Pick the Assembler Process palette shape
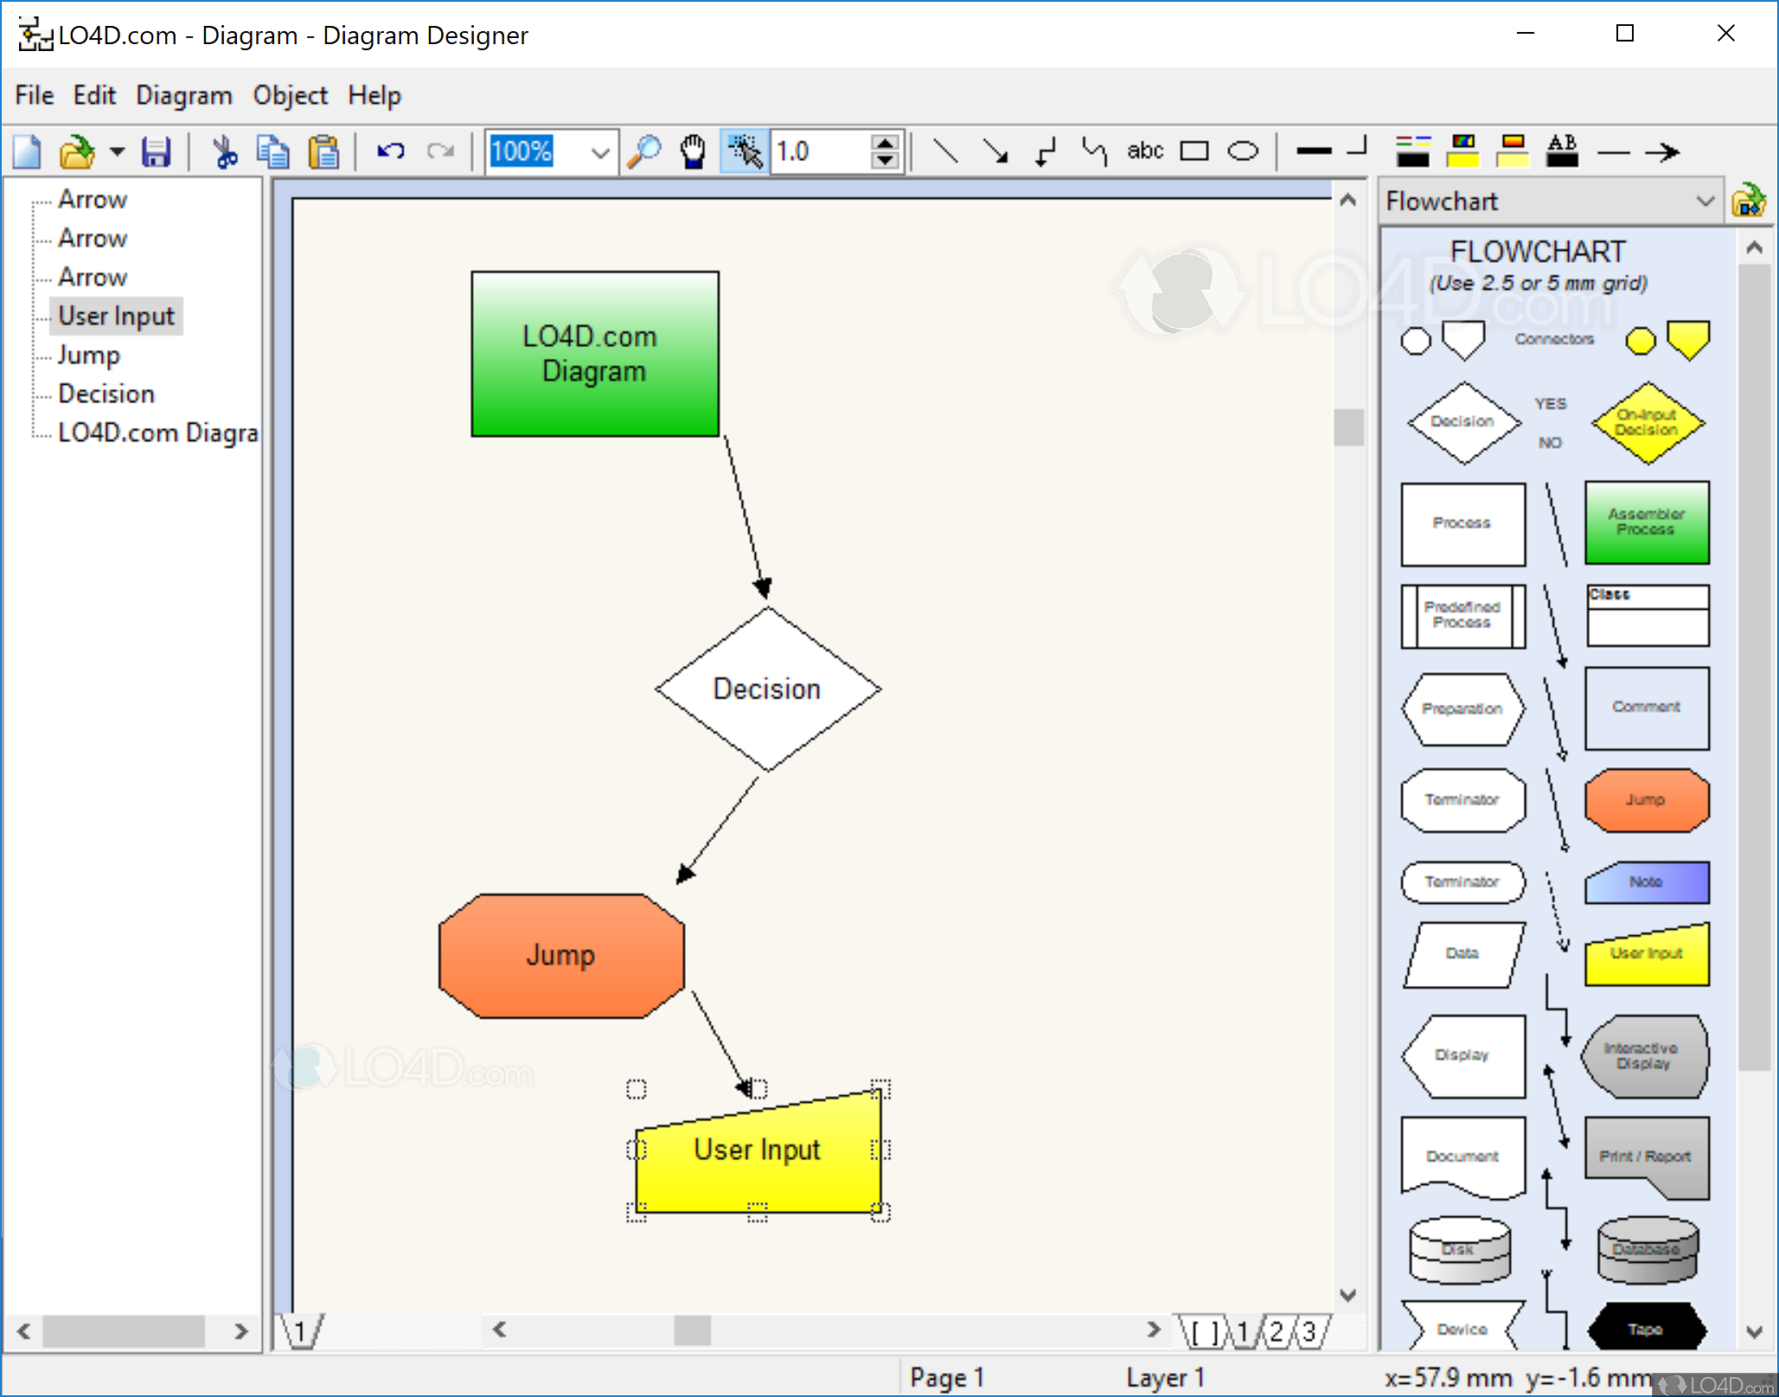This screenshot has width=1779, height=1397. pos(1647,523)
